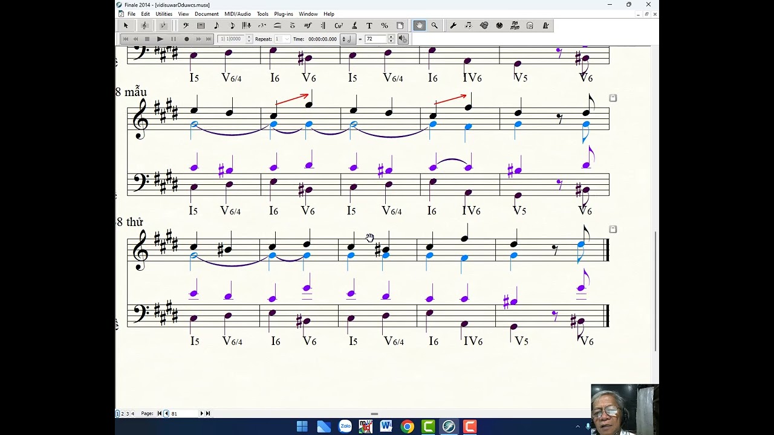Select the Zoom magnifier tool

434,25
